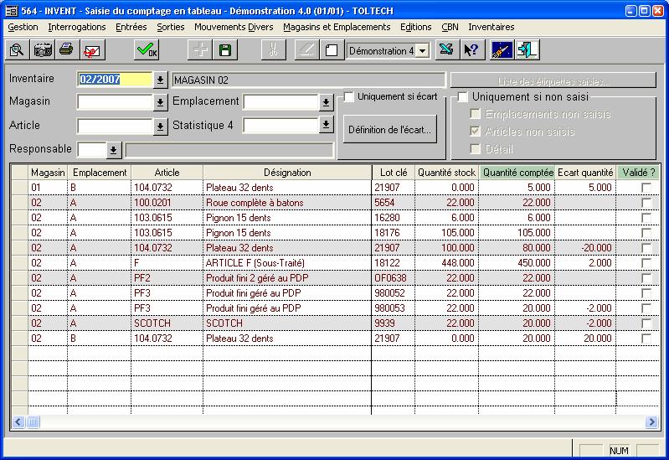Viewport: 669px width, 460px height.
Task: Click the rocket shortcut icon
Action: tap(502, 50)
